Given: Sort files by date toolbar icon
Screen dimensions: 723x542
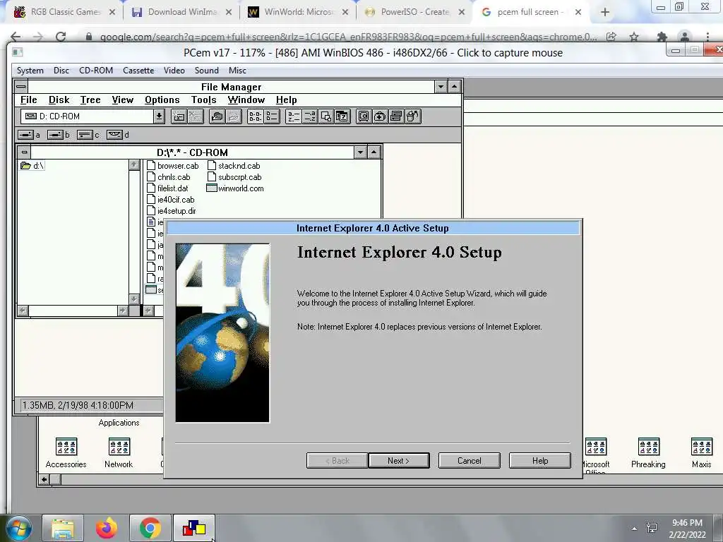Looking at the screenshot, I should tap(342, 116).
